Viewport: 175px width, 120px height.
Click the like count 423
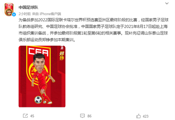146,116
